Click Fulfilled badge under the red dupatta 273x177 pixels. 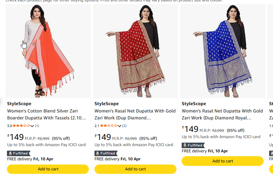click(106, 153)
